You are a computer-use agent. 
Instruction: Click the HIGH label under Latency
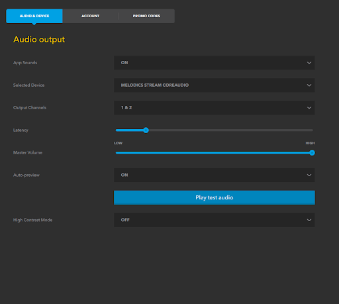pyautogui.click(x=310, y=143)
